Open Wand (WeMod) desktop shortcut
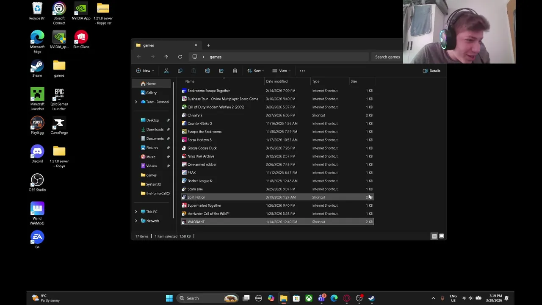Viewport: 542px width, 305px height. click(x=37, y=214)
